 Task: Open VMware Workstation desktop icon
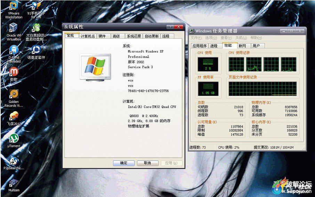coord(14,10)
